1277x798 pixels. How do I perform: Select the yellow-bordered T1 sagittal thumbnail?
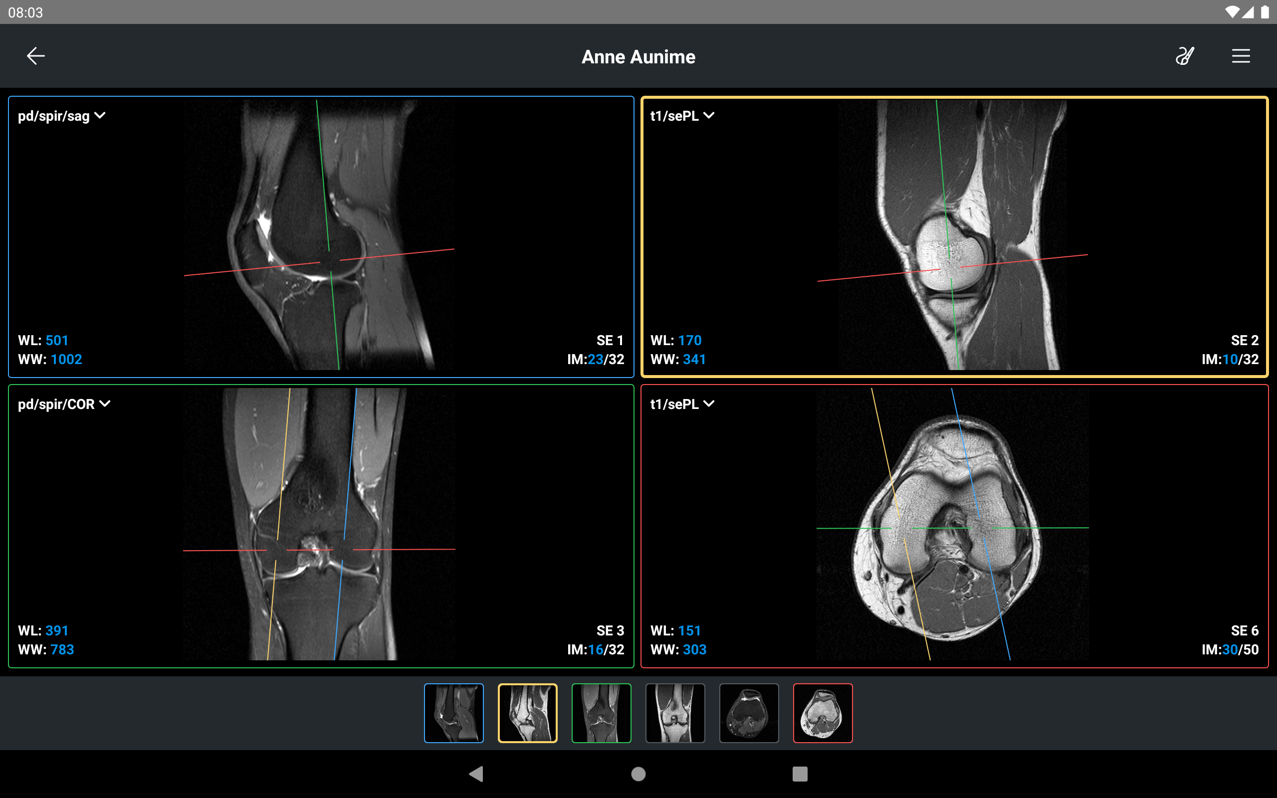pyautogui.click(x=528, y=713)
